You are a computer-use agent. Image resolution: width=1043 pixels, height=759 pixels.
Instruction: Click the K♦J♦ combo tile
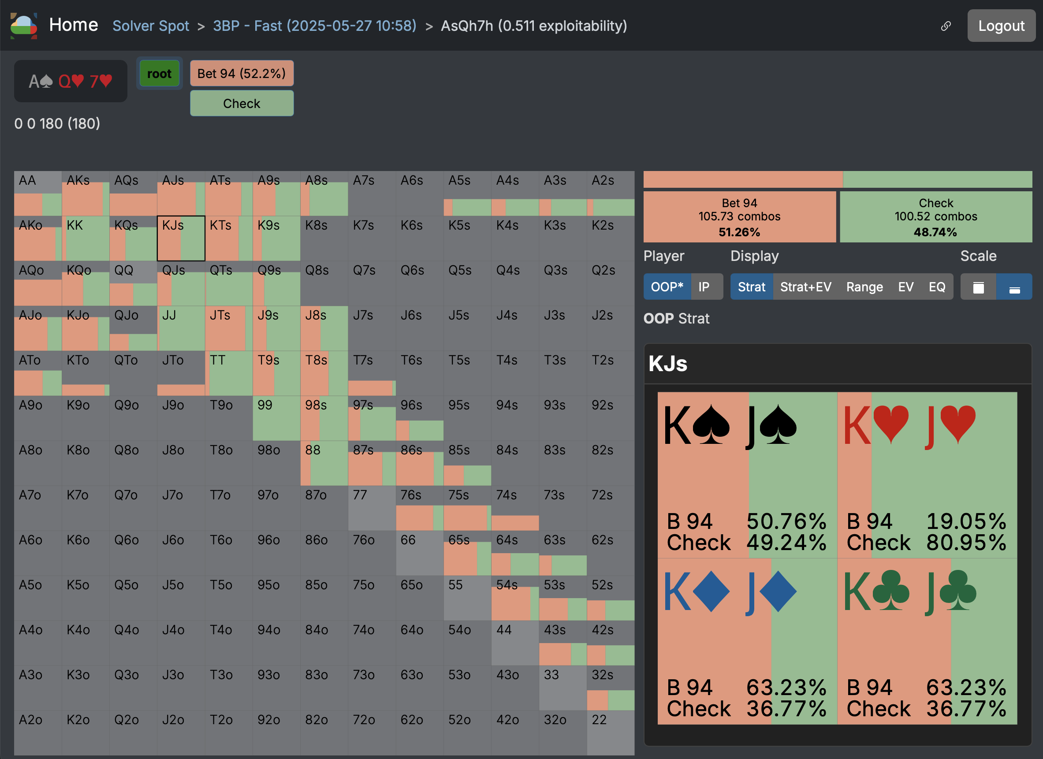tap(747, 641)
